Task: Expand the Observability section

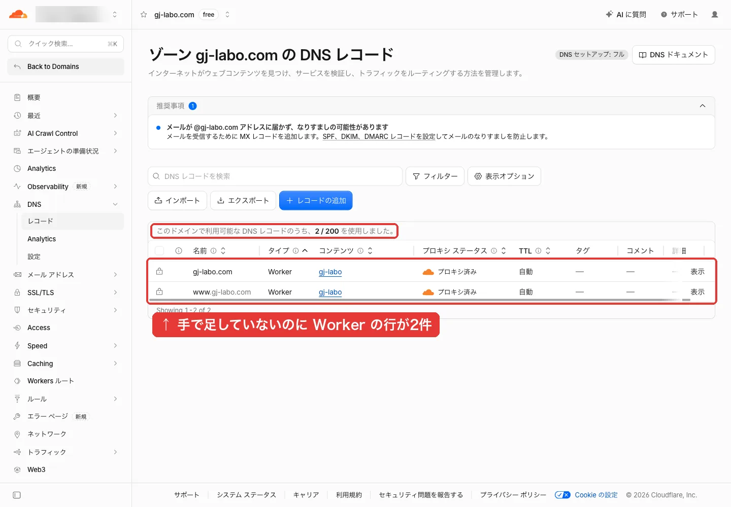Action: pyautogui.click(x=115, y=187)
